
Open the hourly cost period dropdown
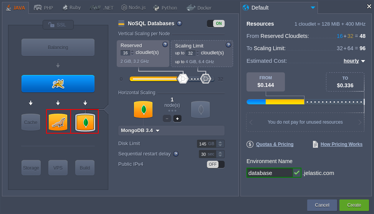point(354,61)
